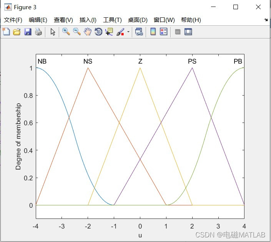
Task: Open the 文件(F) menu
Action: tap(13, 20)
